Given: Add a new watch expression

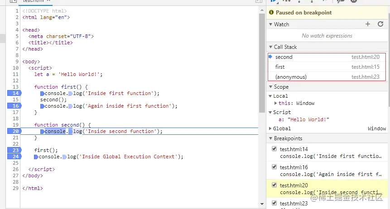Looking at the screenshot, I should [x=368, y=24].
